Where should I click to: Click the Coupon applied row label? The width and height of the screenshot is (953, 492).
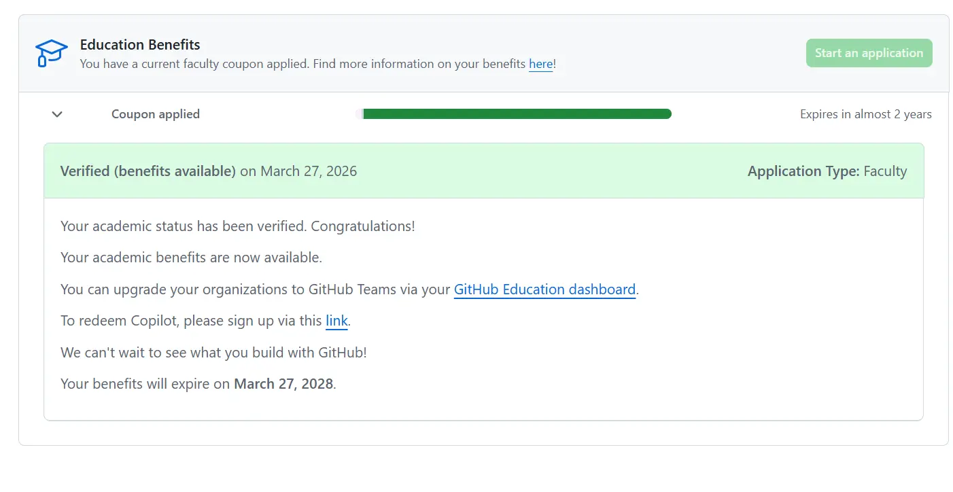tap(156, 114)
